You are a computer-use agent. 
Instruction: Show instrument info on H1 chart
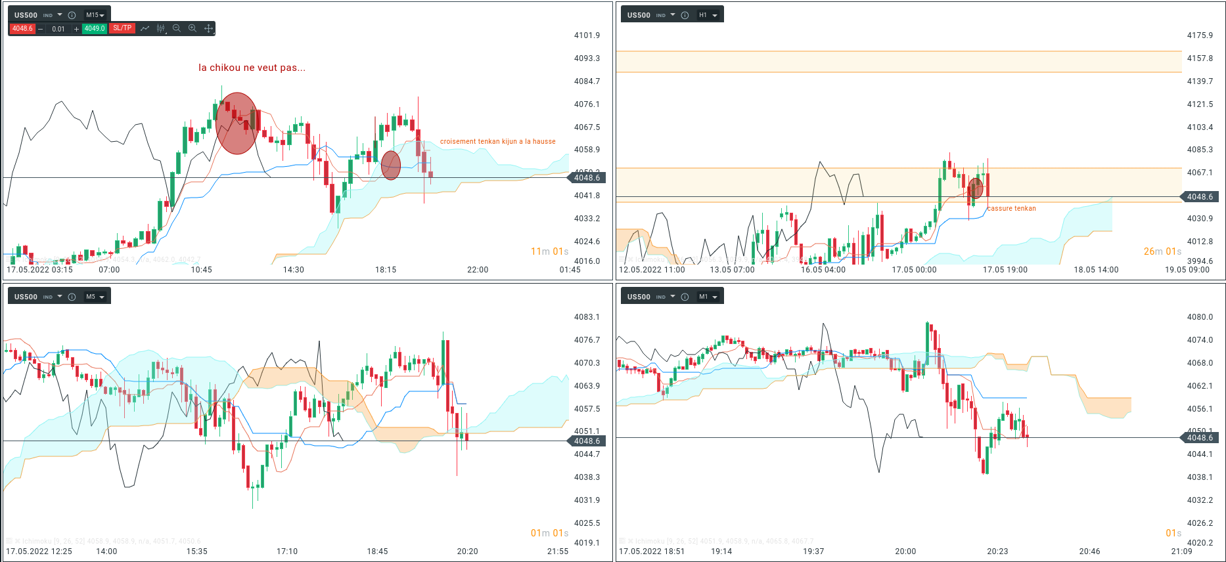point(685,15)
